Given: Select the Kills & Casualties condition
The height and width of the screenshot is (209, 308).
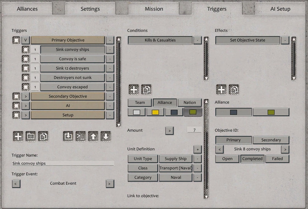Looking at the screenshot, I should [x=160, y=40].
